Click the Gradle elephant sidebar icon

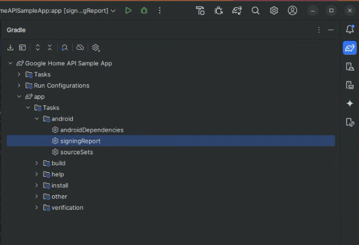click(349, 48)
